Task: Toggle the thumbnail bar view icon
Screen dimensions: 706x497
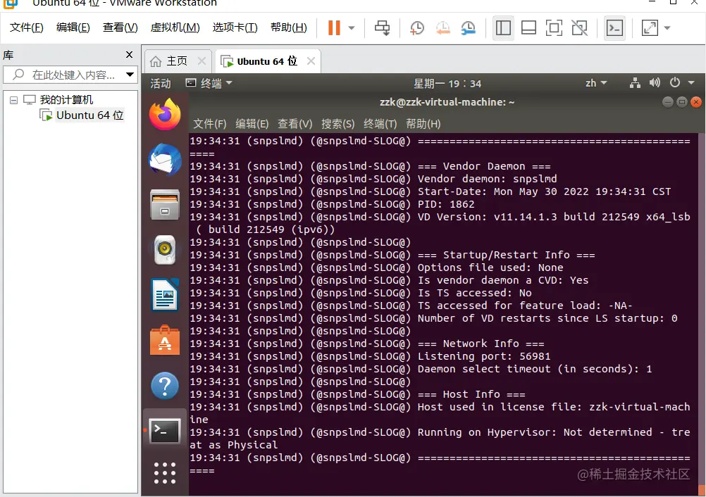Action: pyautogui.click(x=528, y=28)
